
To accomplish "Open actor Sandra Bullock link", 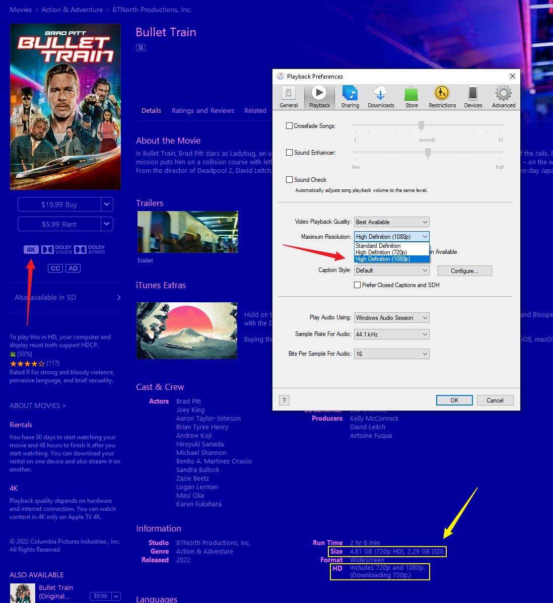I will 197,470.
